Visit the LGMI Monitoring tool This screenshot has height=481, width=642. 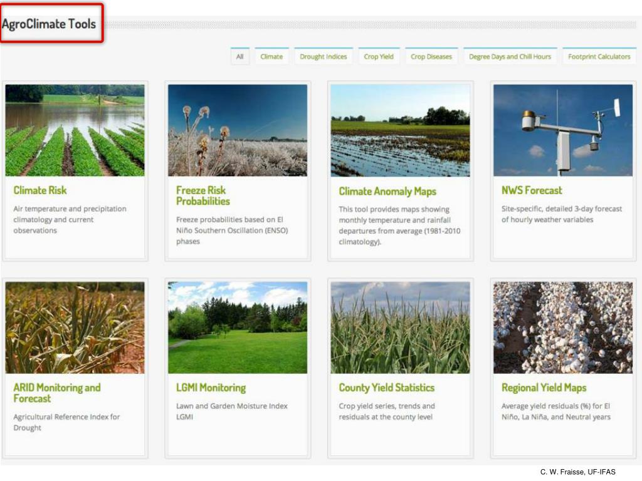[x=211, y=387]
